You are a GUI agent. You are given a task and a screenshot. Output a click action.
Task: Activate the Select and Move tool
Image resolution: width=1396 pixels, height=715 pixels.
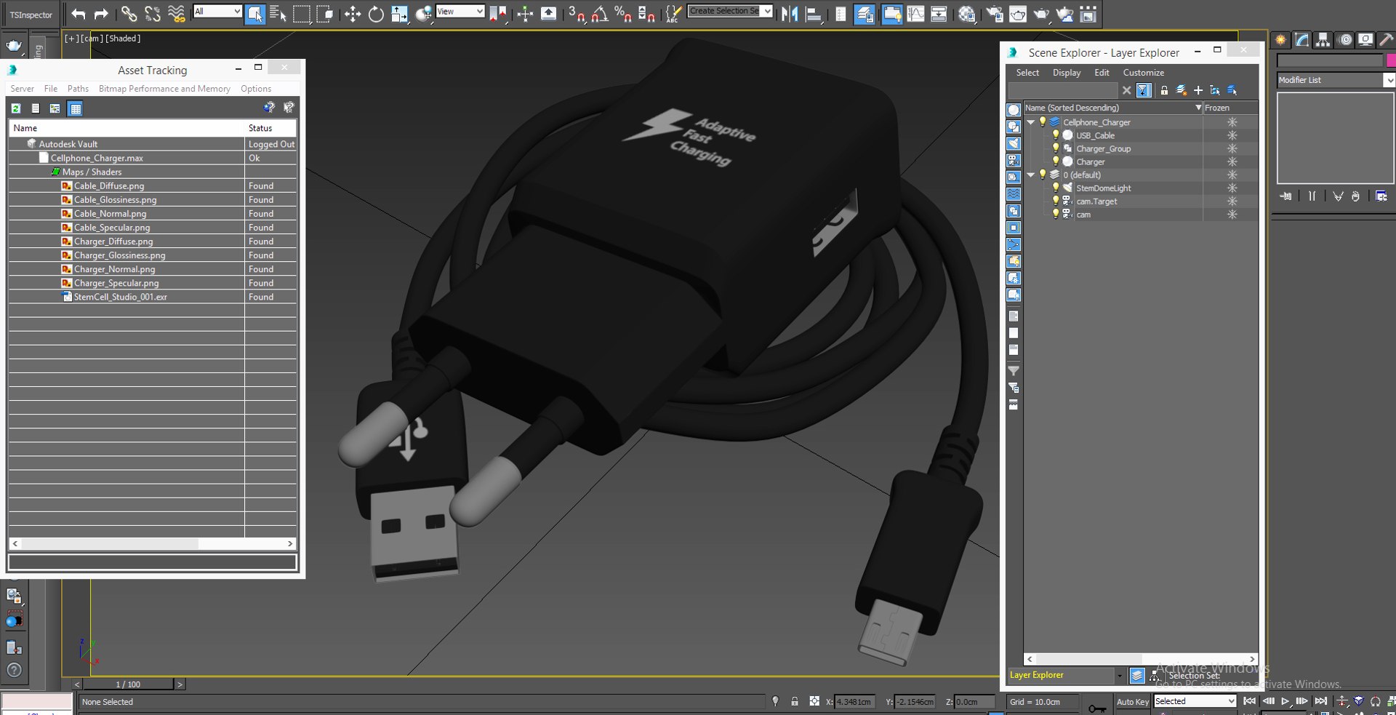coord(353,14)
